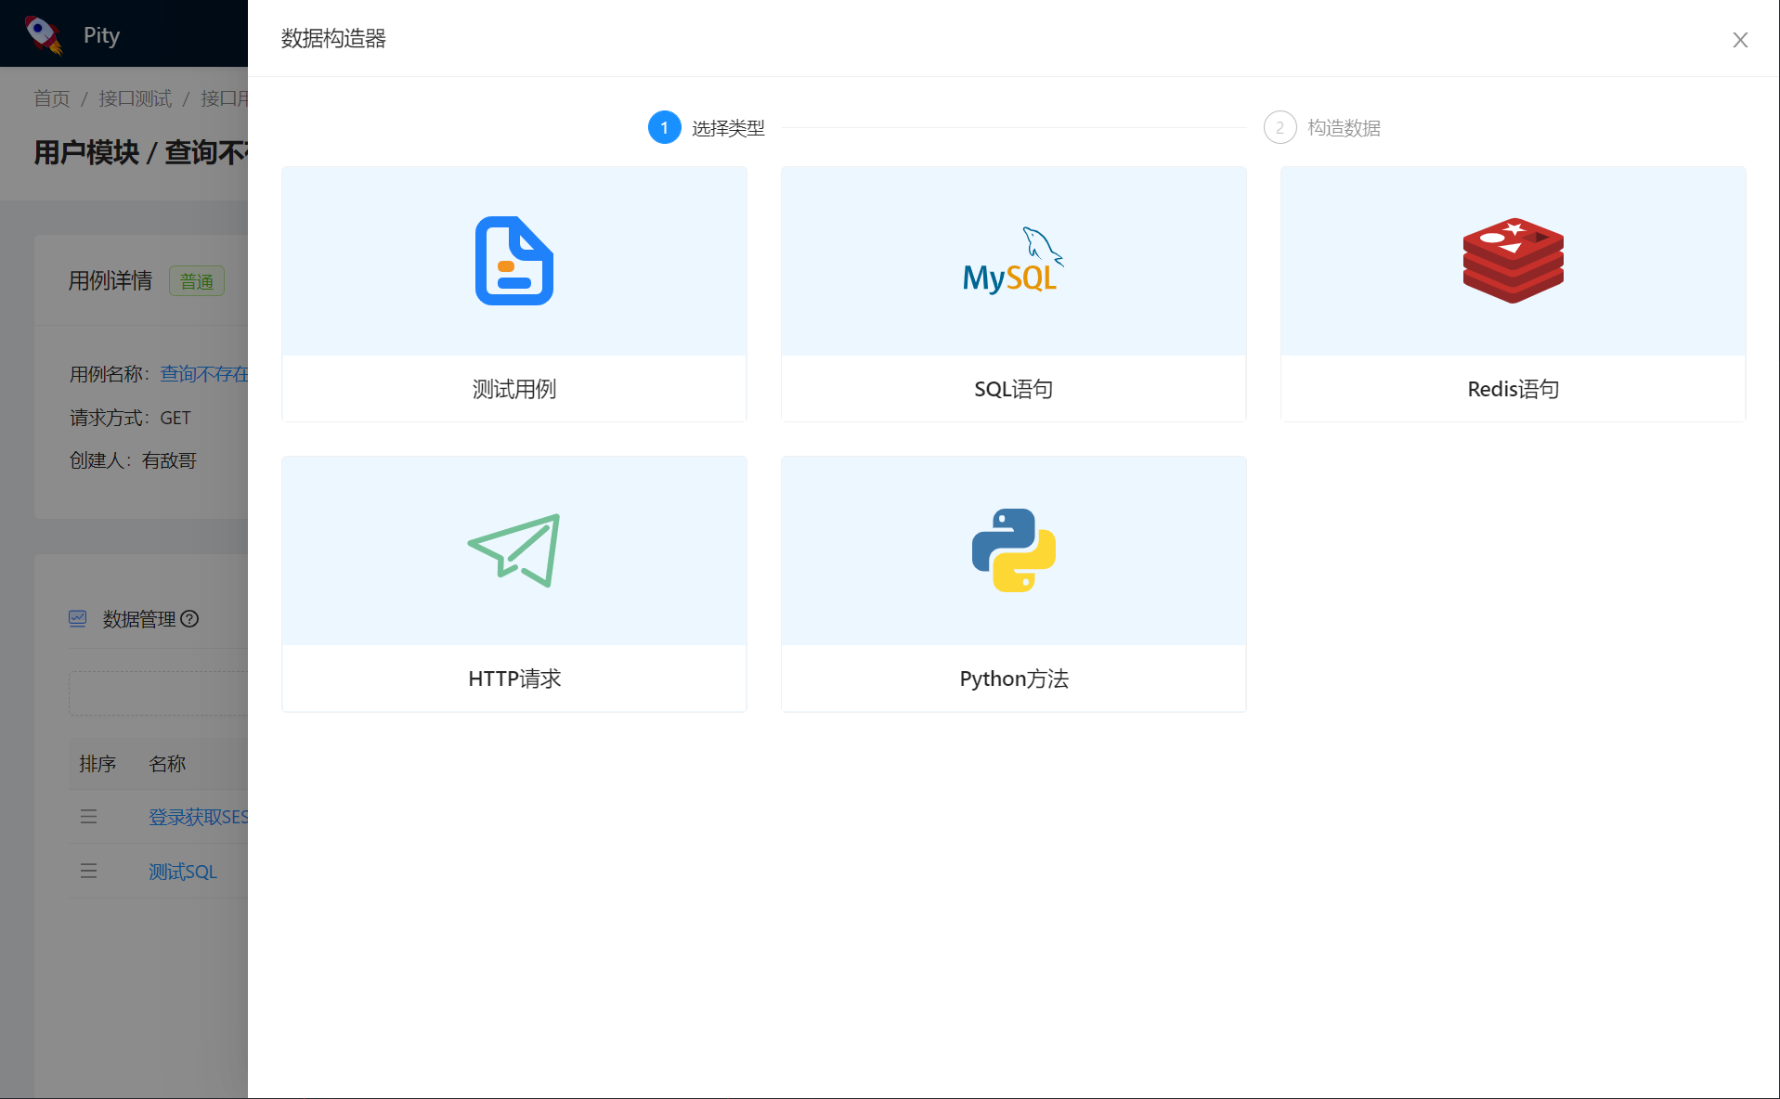The width and height of the screenshot is (1780, 1099).
Task: Click the 创建人: 有敌哥 text
Action: [133, 460]
